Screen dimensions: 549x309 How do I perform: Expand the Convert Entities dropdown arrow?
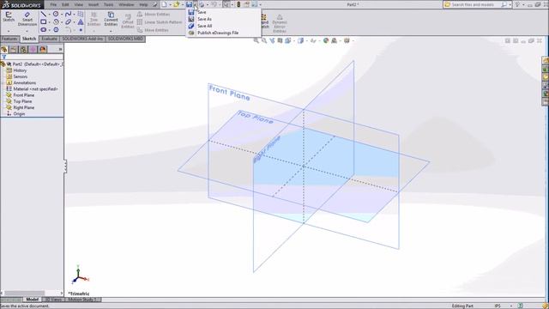coord(111,31)
